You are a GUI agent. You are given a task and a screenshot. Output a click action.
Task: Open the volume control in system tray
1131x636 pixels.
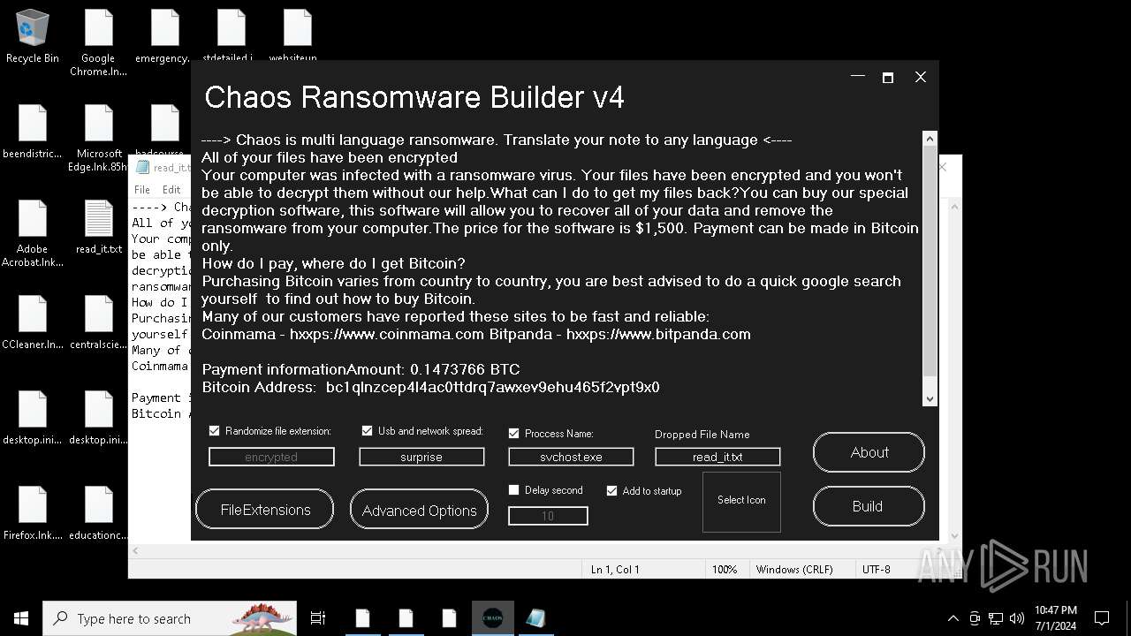(1016, 618)
